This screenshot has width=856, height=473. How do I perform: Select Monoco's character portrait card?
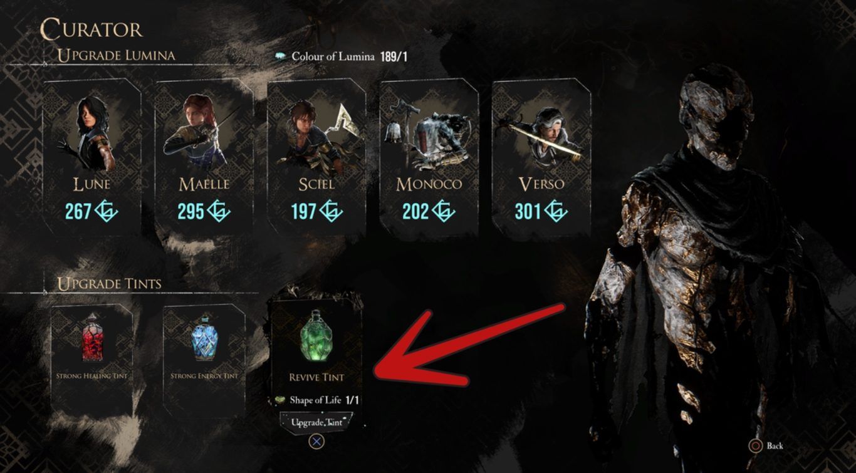click(x=429, y=157)
